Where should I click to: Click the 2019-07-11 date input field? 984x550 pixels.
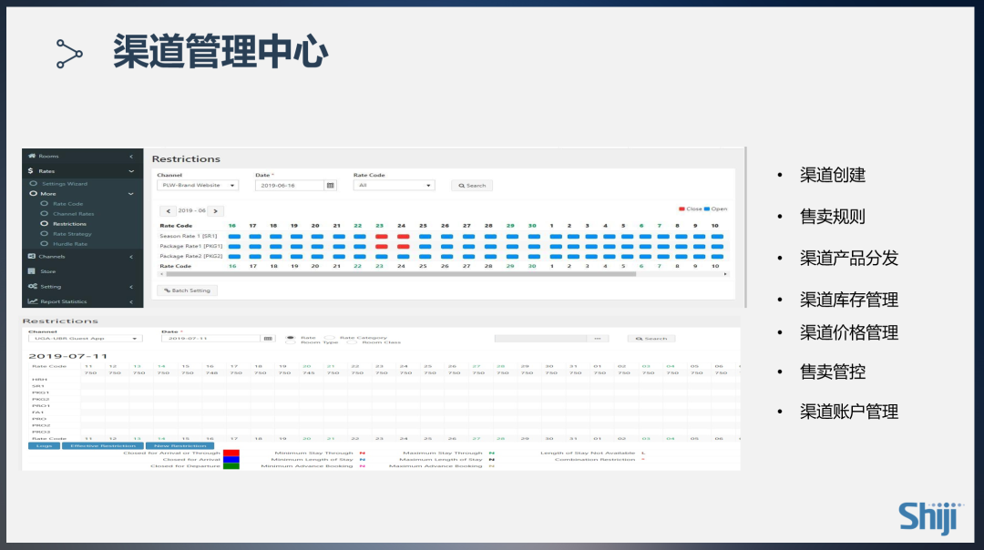[210, 339]
